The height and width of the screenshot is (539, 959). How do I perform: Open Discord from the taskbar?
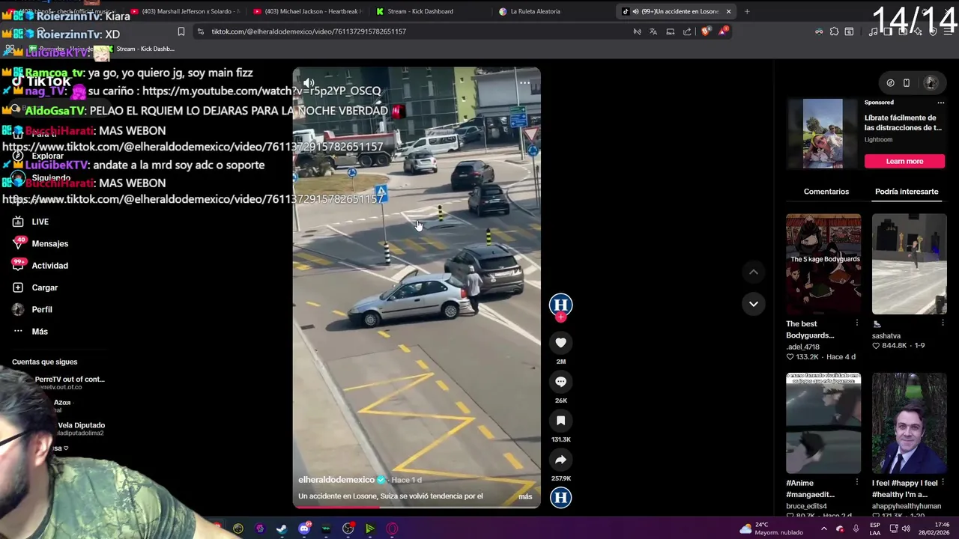click(303, 529)
